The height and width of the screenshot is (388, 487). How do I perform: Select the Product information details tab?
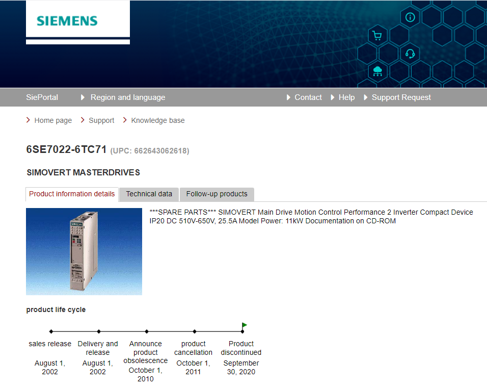[x=72, y=194]
